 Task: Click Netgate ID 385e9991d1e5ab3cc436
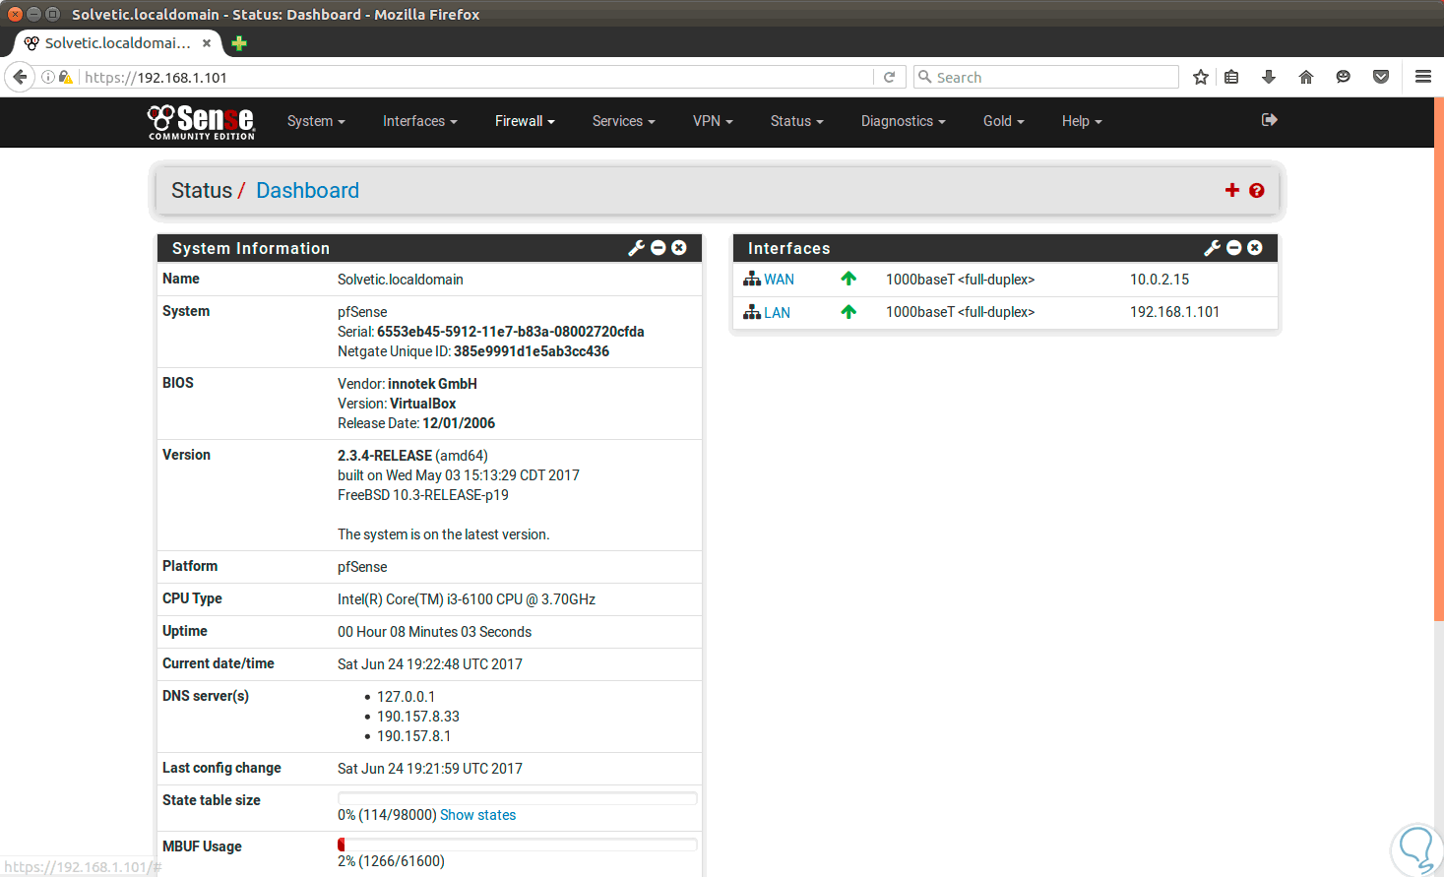(x=532, y=351)
